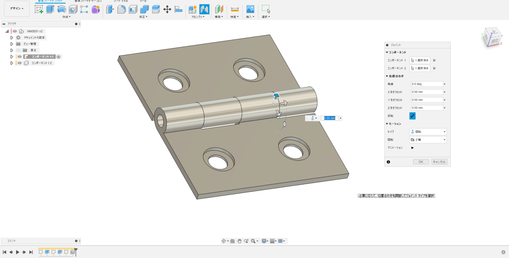
Task: Click the Pan hand icon
Action: point(239,241)
